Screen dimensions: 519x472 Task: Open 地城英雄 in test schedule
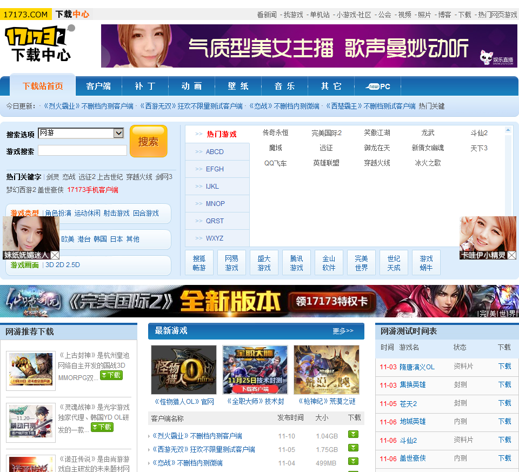click(412, 421)
